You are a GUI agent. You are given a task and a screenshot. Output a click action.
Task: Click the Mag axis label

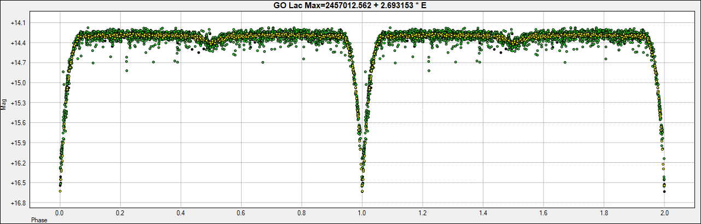(4, 104)
